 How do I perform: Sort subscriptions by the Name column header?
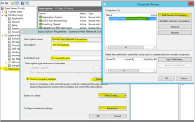(59, 14)
